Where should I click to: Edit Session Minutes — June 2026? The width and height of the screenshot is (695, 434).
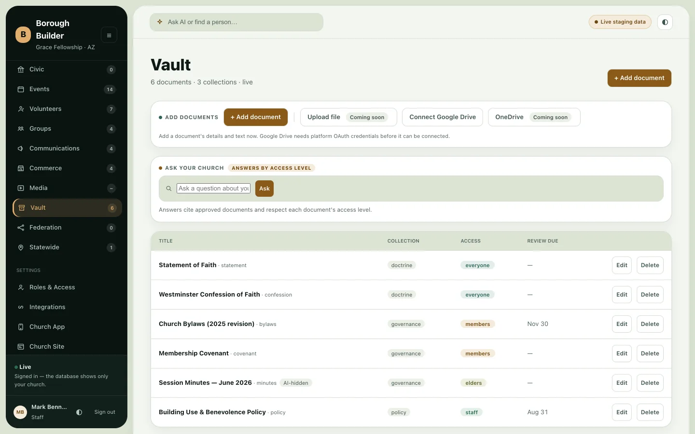(x=622, y=383)
